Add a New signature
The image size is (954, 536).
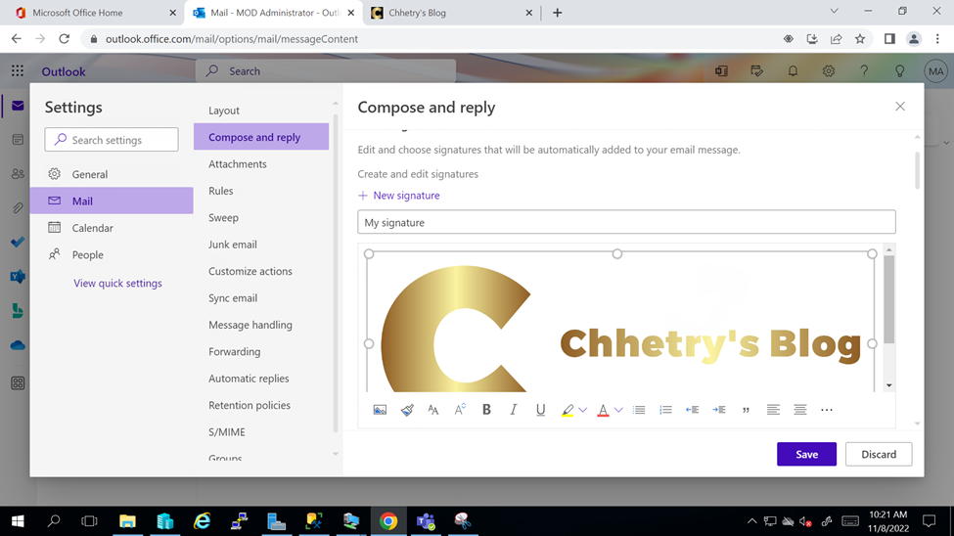(399, 196)
